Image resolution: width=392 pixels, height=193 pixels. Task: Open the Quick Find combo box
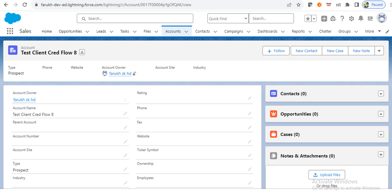(x=228, y=18)
